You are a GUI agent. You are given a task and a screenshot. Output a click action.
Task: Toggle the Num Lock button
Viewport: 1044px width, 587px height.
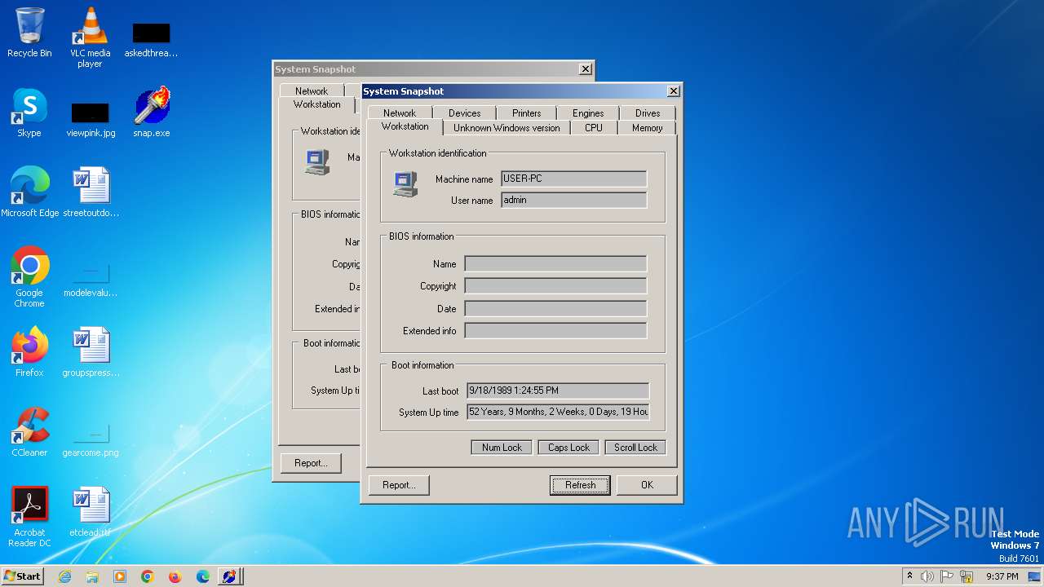[502, 448]
